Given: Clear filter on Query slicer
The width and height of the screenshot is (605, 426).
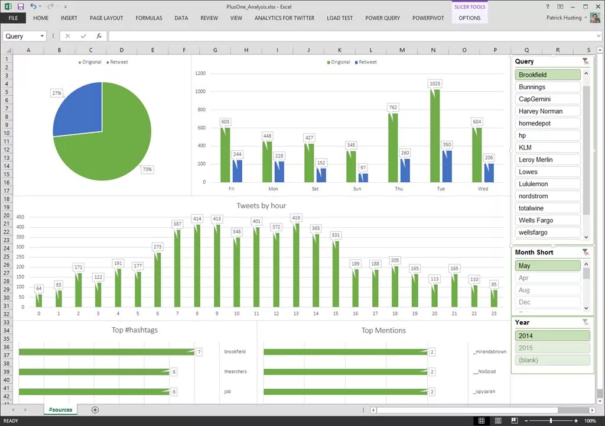Looking at the screenshot, I should pyautogui.click(x=586, y=62).
